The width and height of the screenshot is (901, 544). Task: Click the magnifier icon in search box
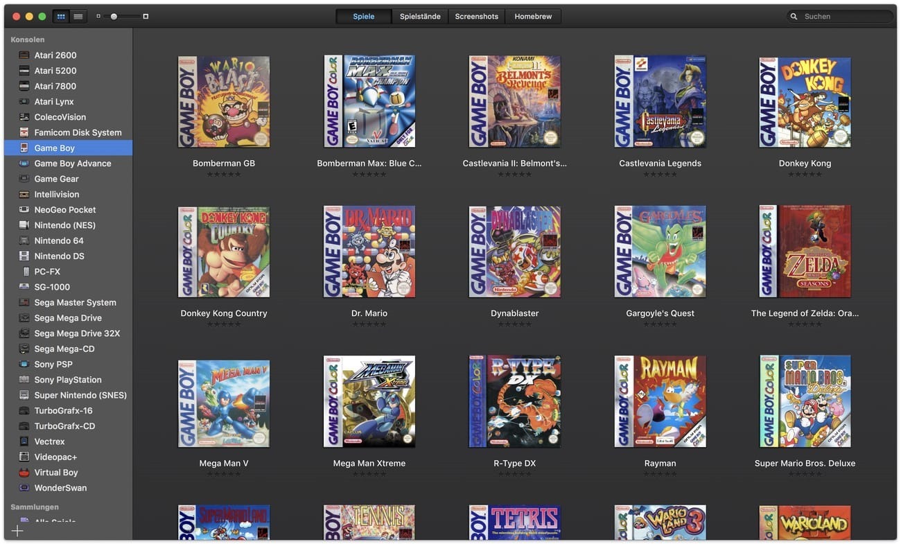(x=794, y=17)
